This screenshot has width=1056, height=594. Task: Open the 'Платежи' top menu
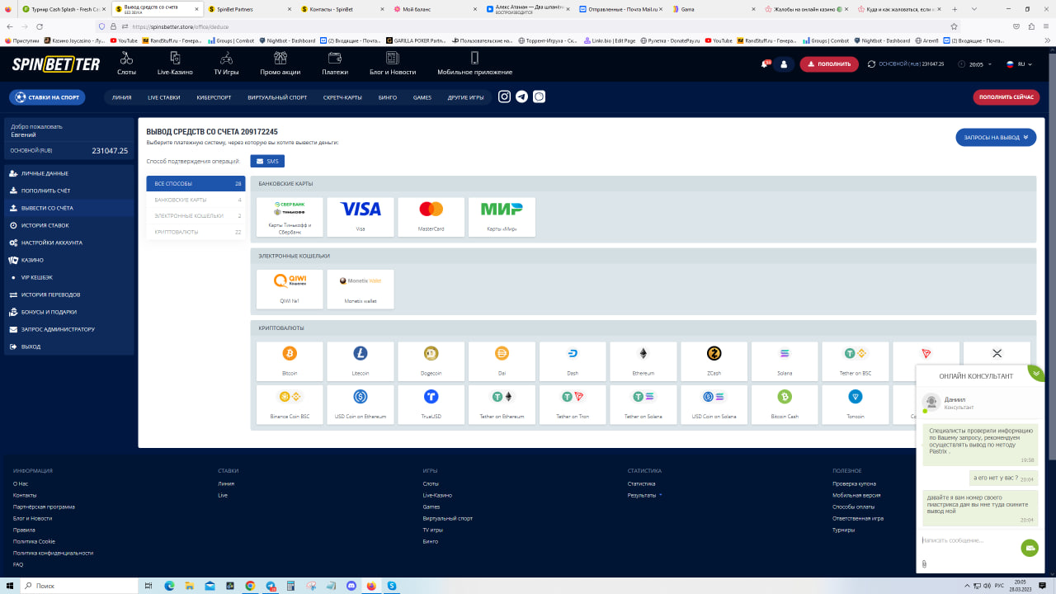pos(335,64)
